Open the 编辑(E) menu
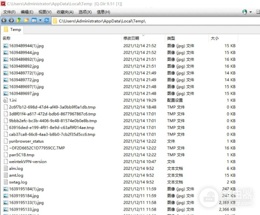The width and height of the screenshot is (260, 215). 27,12
